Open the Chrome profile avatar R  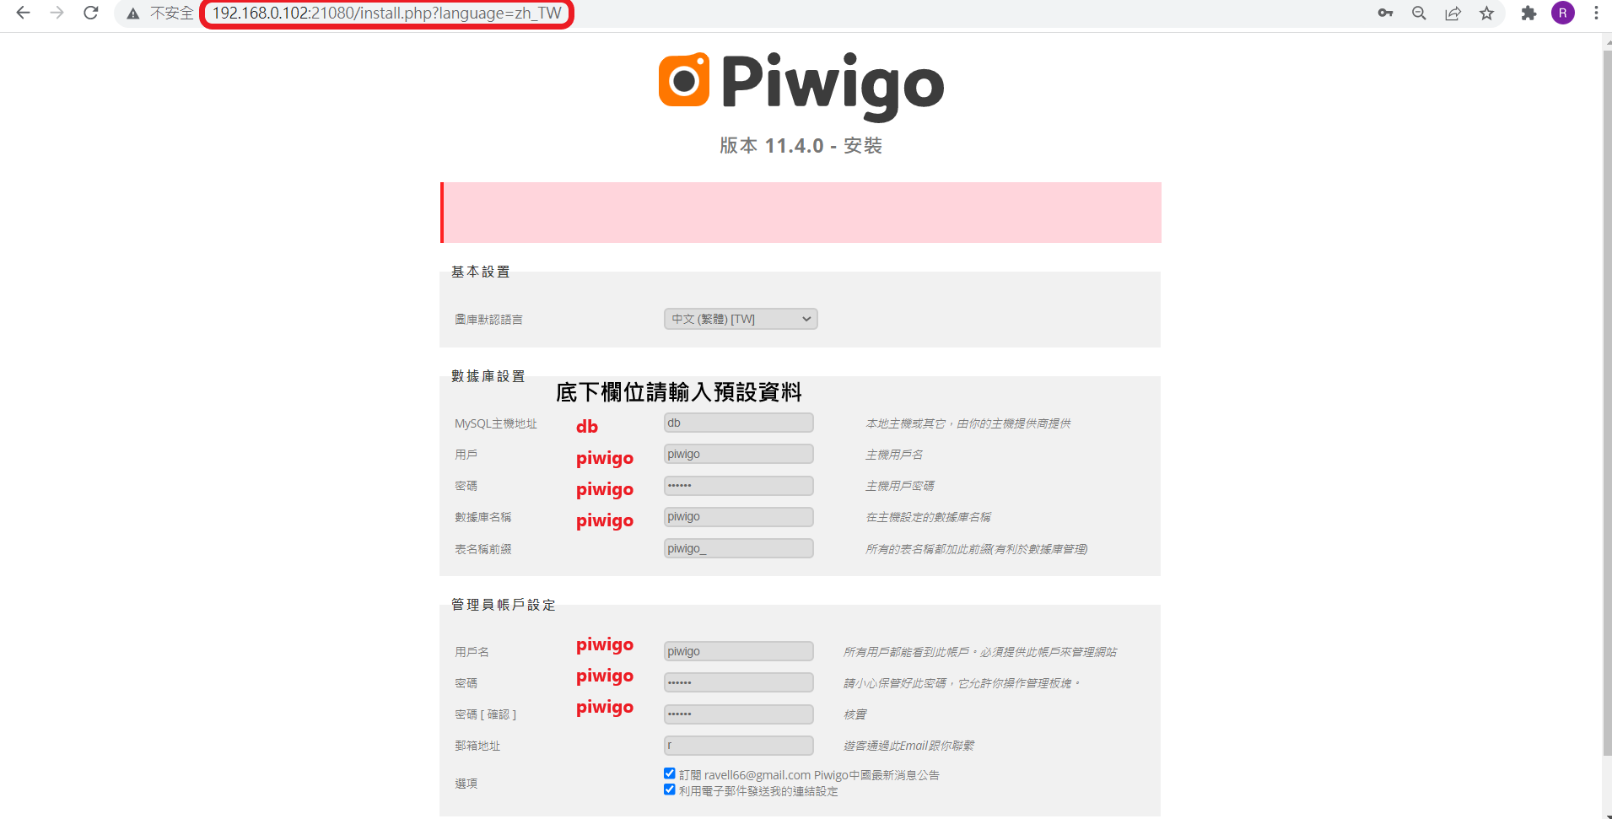1563,13
